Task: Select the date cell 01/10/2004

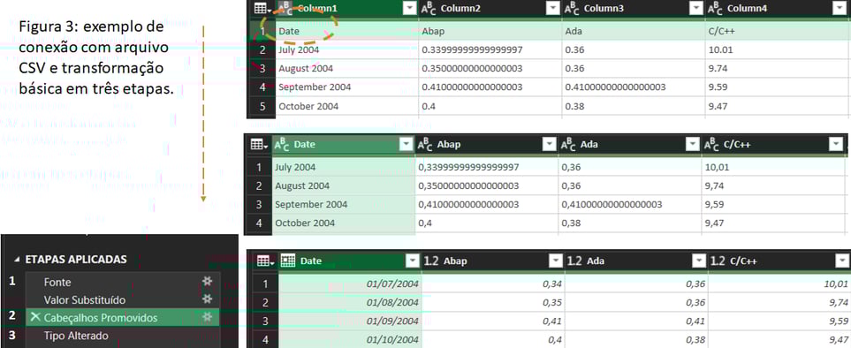Action: click(x=350, y=339)
